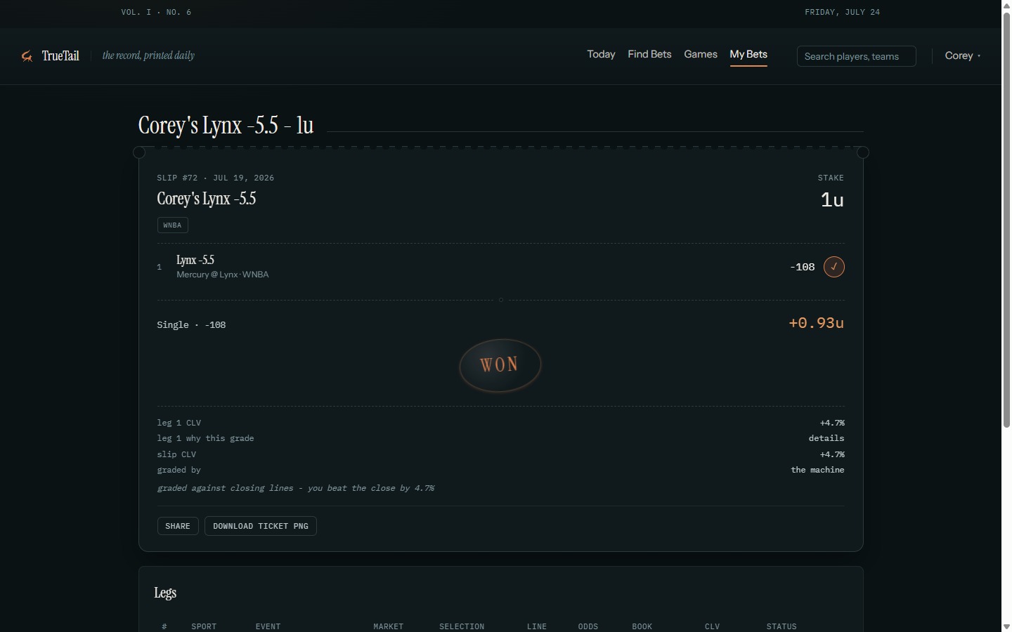Click the Mercury @ Lynx · WNBA subtitle
The height and width of the screenshot is (632, 1012).
click(x=223, y=275)
